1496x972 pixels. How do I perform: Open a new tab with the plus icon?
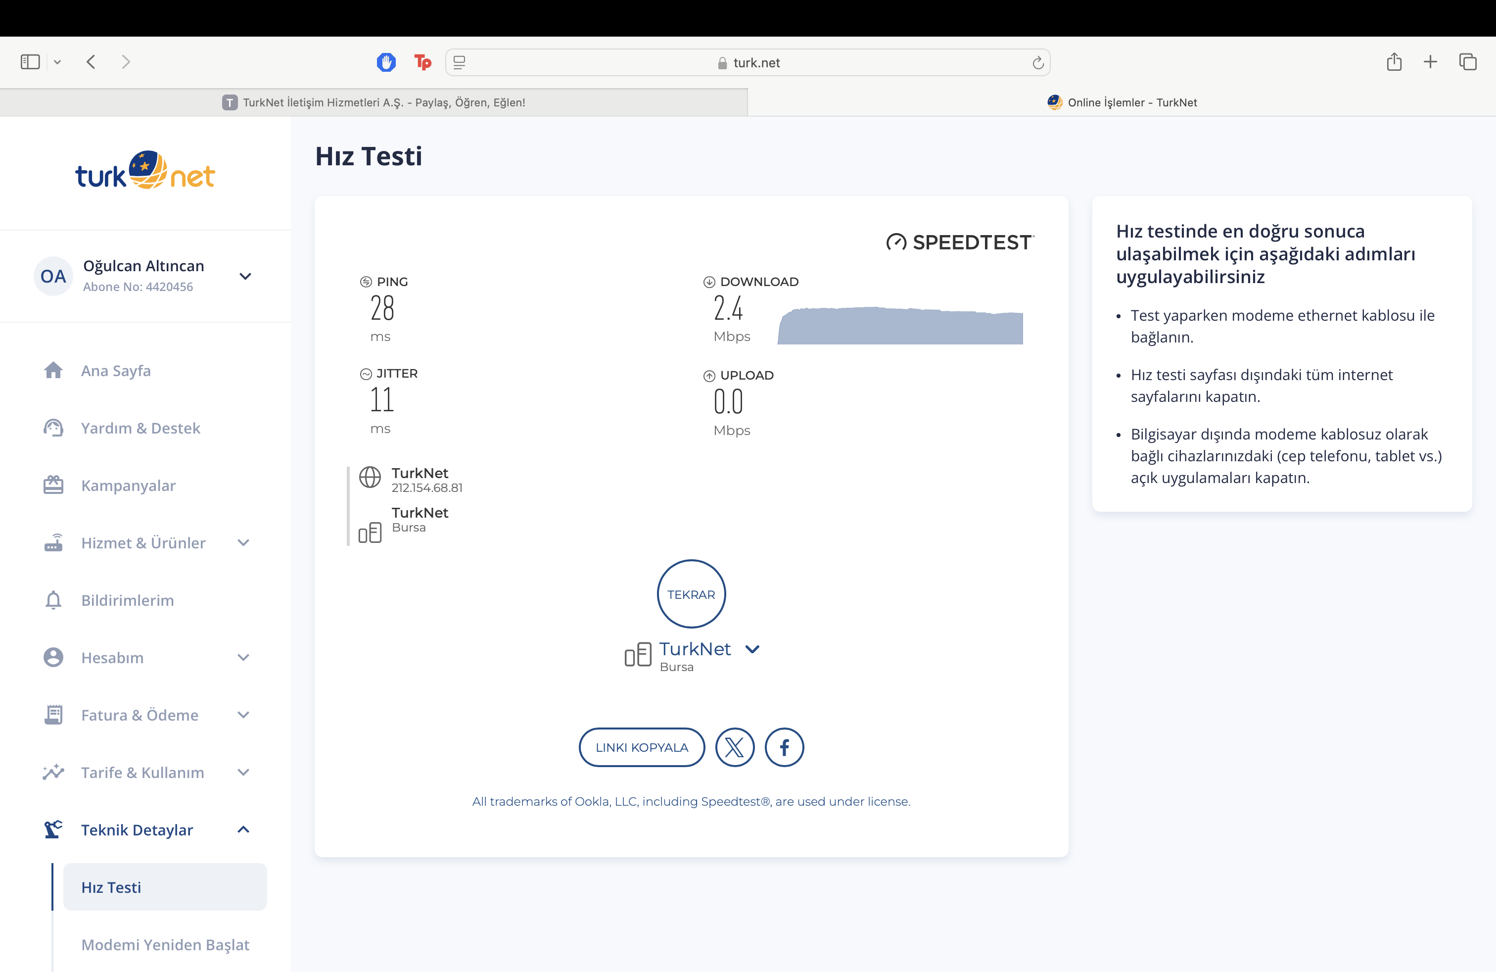[x=1430, y=61]
